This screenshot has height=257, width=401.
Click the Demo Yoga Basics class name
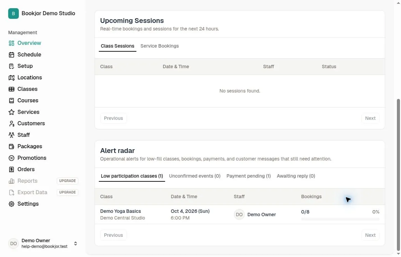(x=120, y=211)
